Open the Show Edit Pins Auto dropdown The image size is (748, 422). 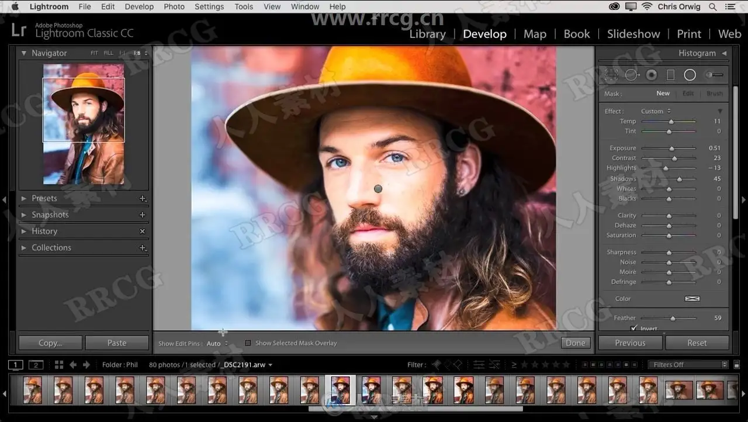217,344
